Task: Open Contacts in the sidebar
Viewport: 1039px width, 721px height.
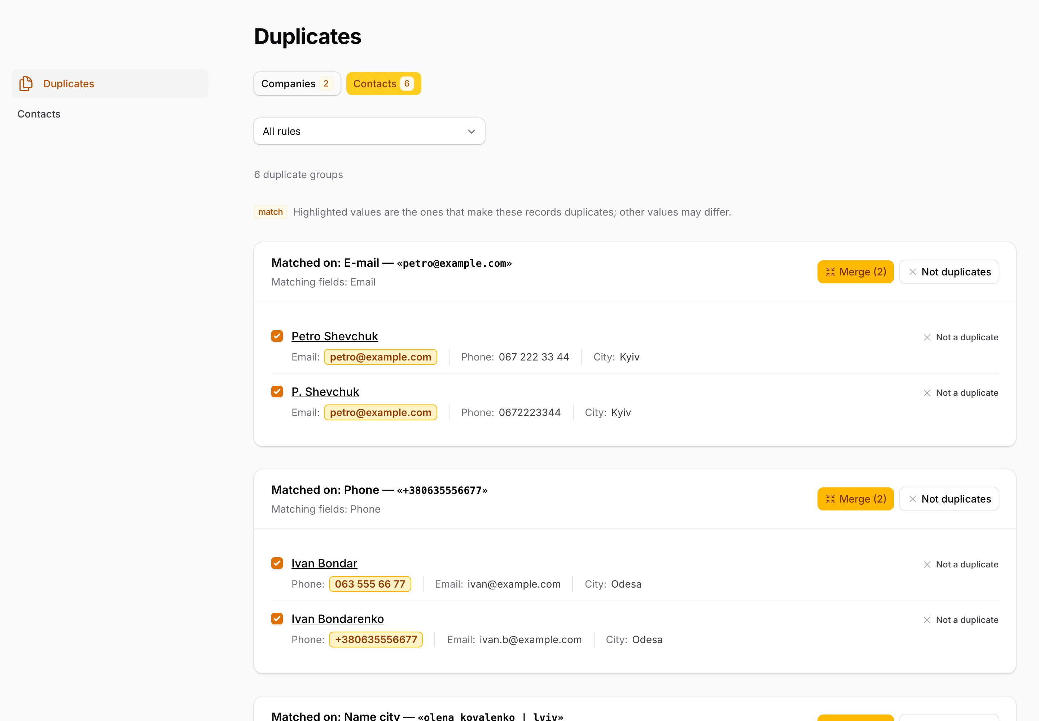Action: pyautogui.click(x=39, y=114)
